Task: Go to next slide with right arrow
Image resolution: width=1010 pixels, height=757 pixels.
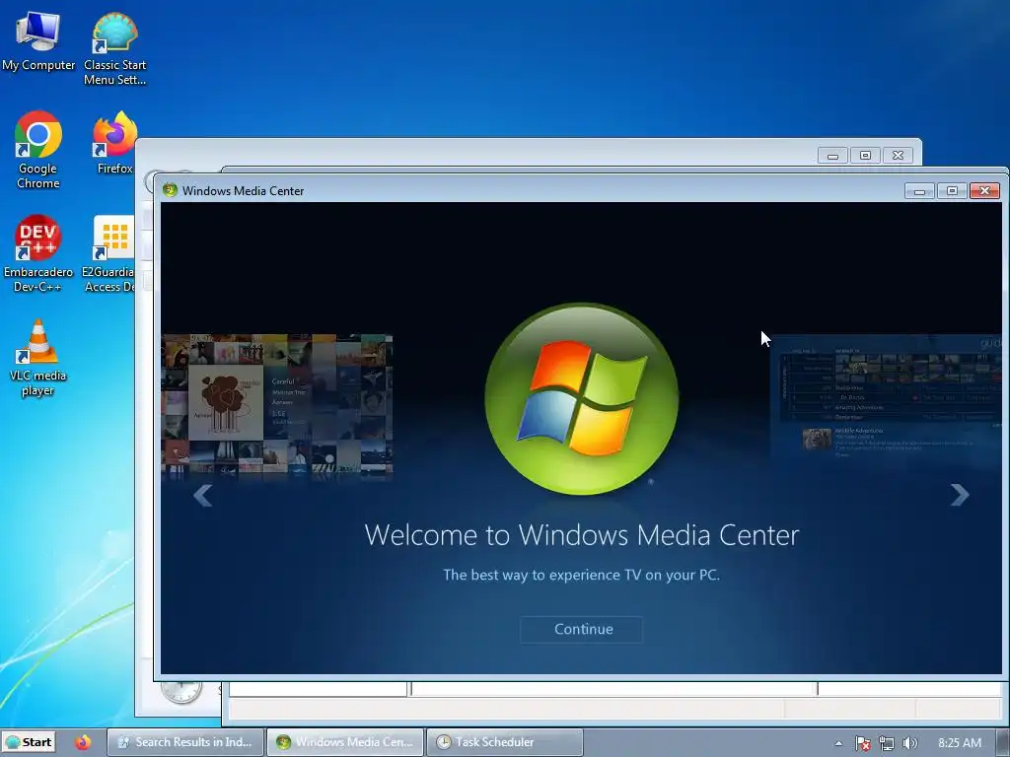Action: tap(960, 495)
